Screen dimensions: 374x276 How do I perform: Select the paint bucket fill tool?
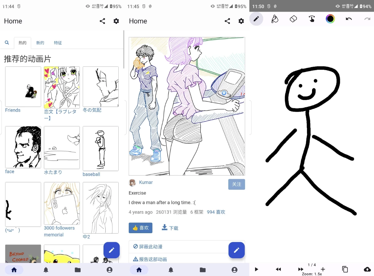(x=275, y=19)
